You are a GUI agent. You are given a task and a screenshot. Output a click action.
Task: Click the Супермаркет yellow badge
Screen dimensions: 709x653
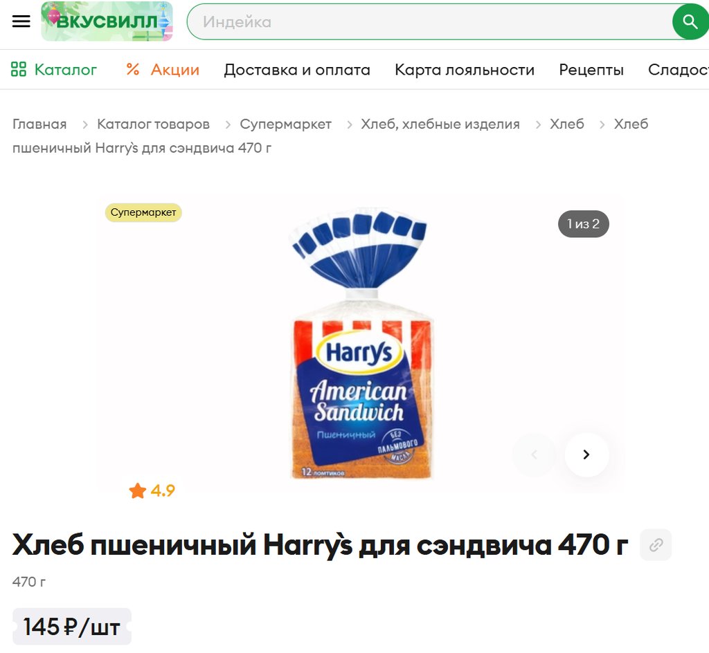click(143, 212)
